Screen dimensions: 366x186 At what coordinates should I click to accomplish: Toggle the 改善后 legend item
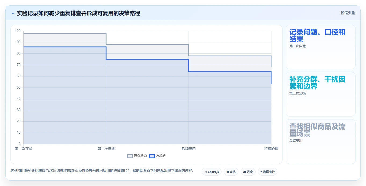(157, 156)
